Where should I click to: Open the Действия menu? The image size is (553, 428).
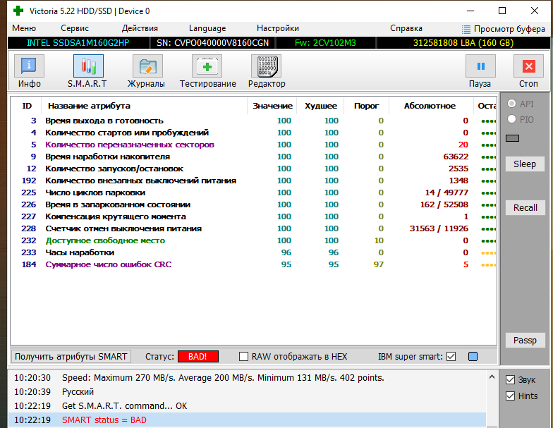click(x=140, y=28)
